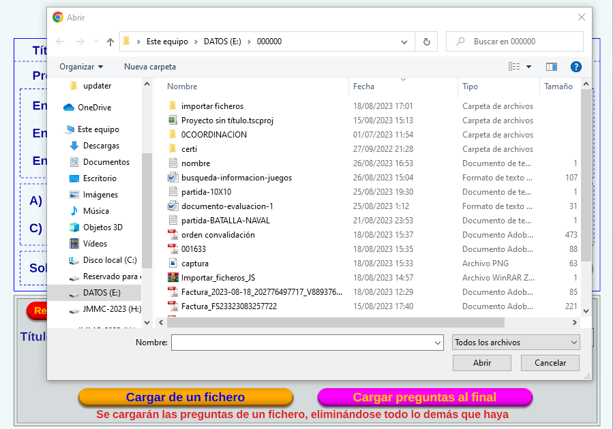Go up one folder level arrow
Image resolution: width=613 pixels, height=429 pixels.
110,42
